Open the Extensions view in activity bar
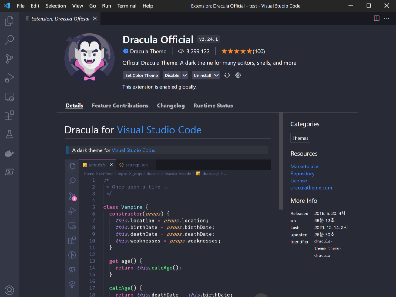Viewport: 396px width, 297px height. [9, 116]
